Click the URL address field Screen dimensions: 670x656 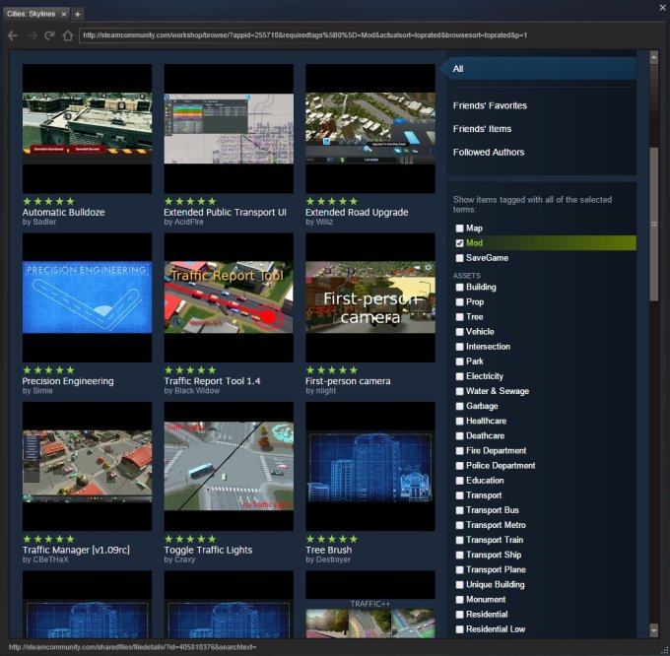(x=369, y=35)
